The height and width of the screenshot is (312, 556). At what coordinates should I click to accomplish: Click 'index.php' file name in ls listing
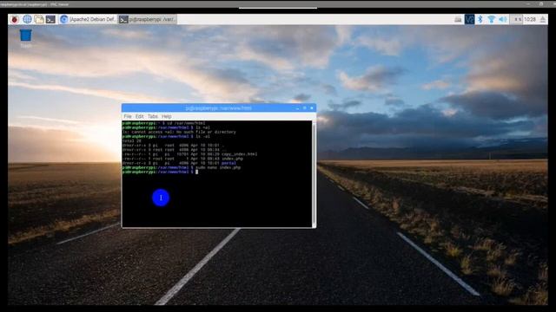click(x=232, y=159)
